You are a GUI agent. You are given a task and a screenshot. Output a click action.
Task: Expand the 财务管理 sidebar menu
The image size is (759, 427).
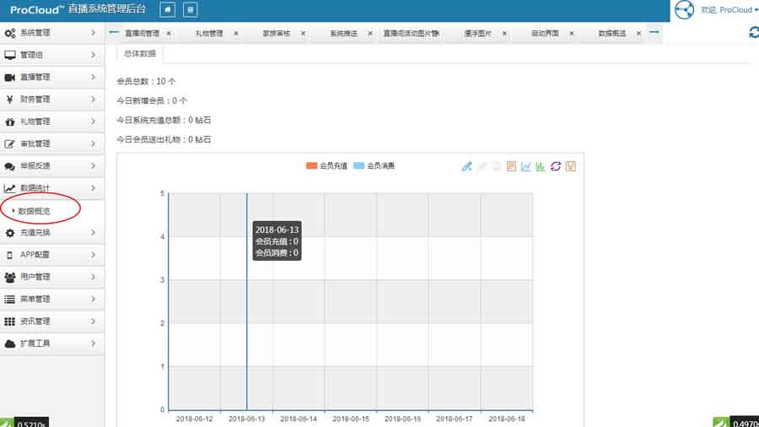click(x=52, y=100)
